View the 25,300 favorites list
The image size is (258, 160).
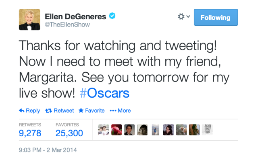[69, 133]
